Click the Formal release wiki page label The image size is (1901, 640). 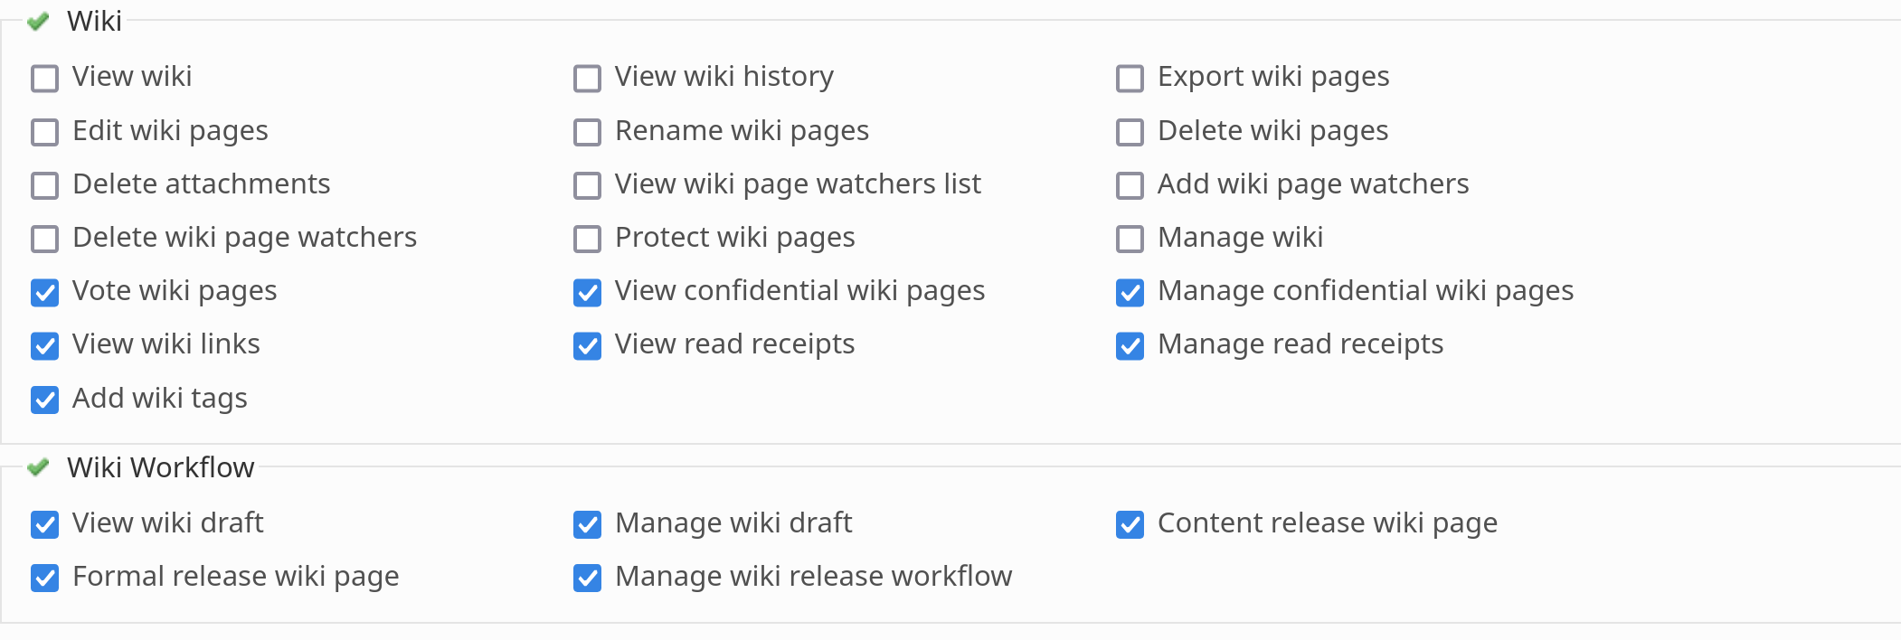235,576
